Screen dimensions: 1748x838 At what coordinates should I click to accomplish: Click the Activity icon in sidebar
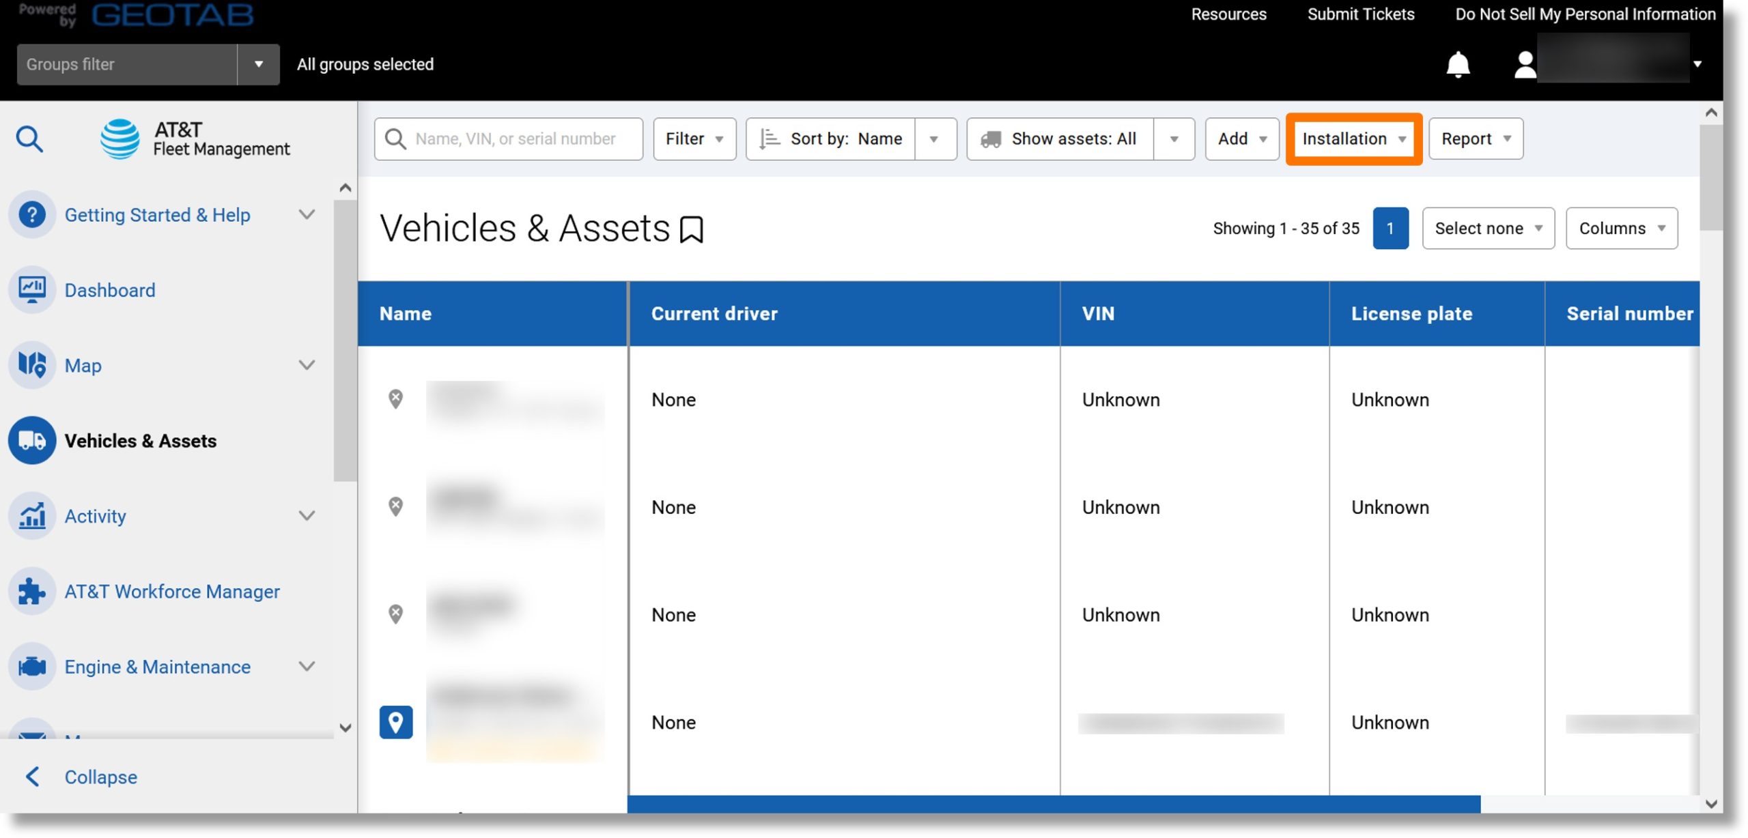[x=31, y=516]
